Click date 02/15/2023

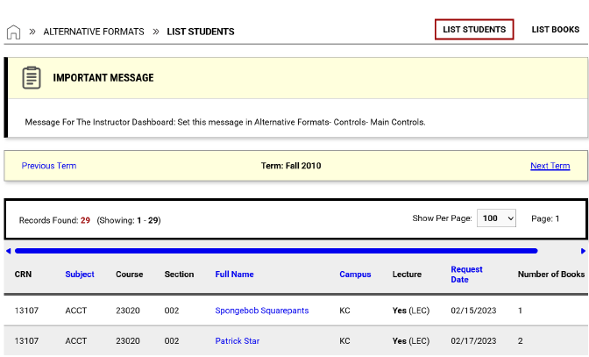[473, 311]
